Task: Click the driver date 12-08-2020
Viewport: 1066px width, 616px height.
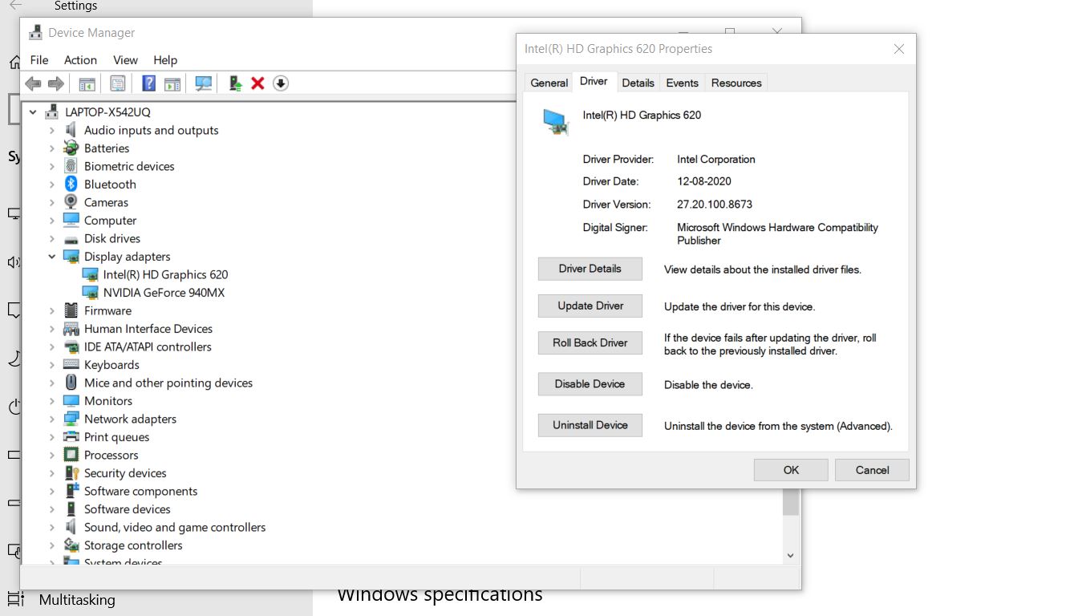Action: point(704,181)
